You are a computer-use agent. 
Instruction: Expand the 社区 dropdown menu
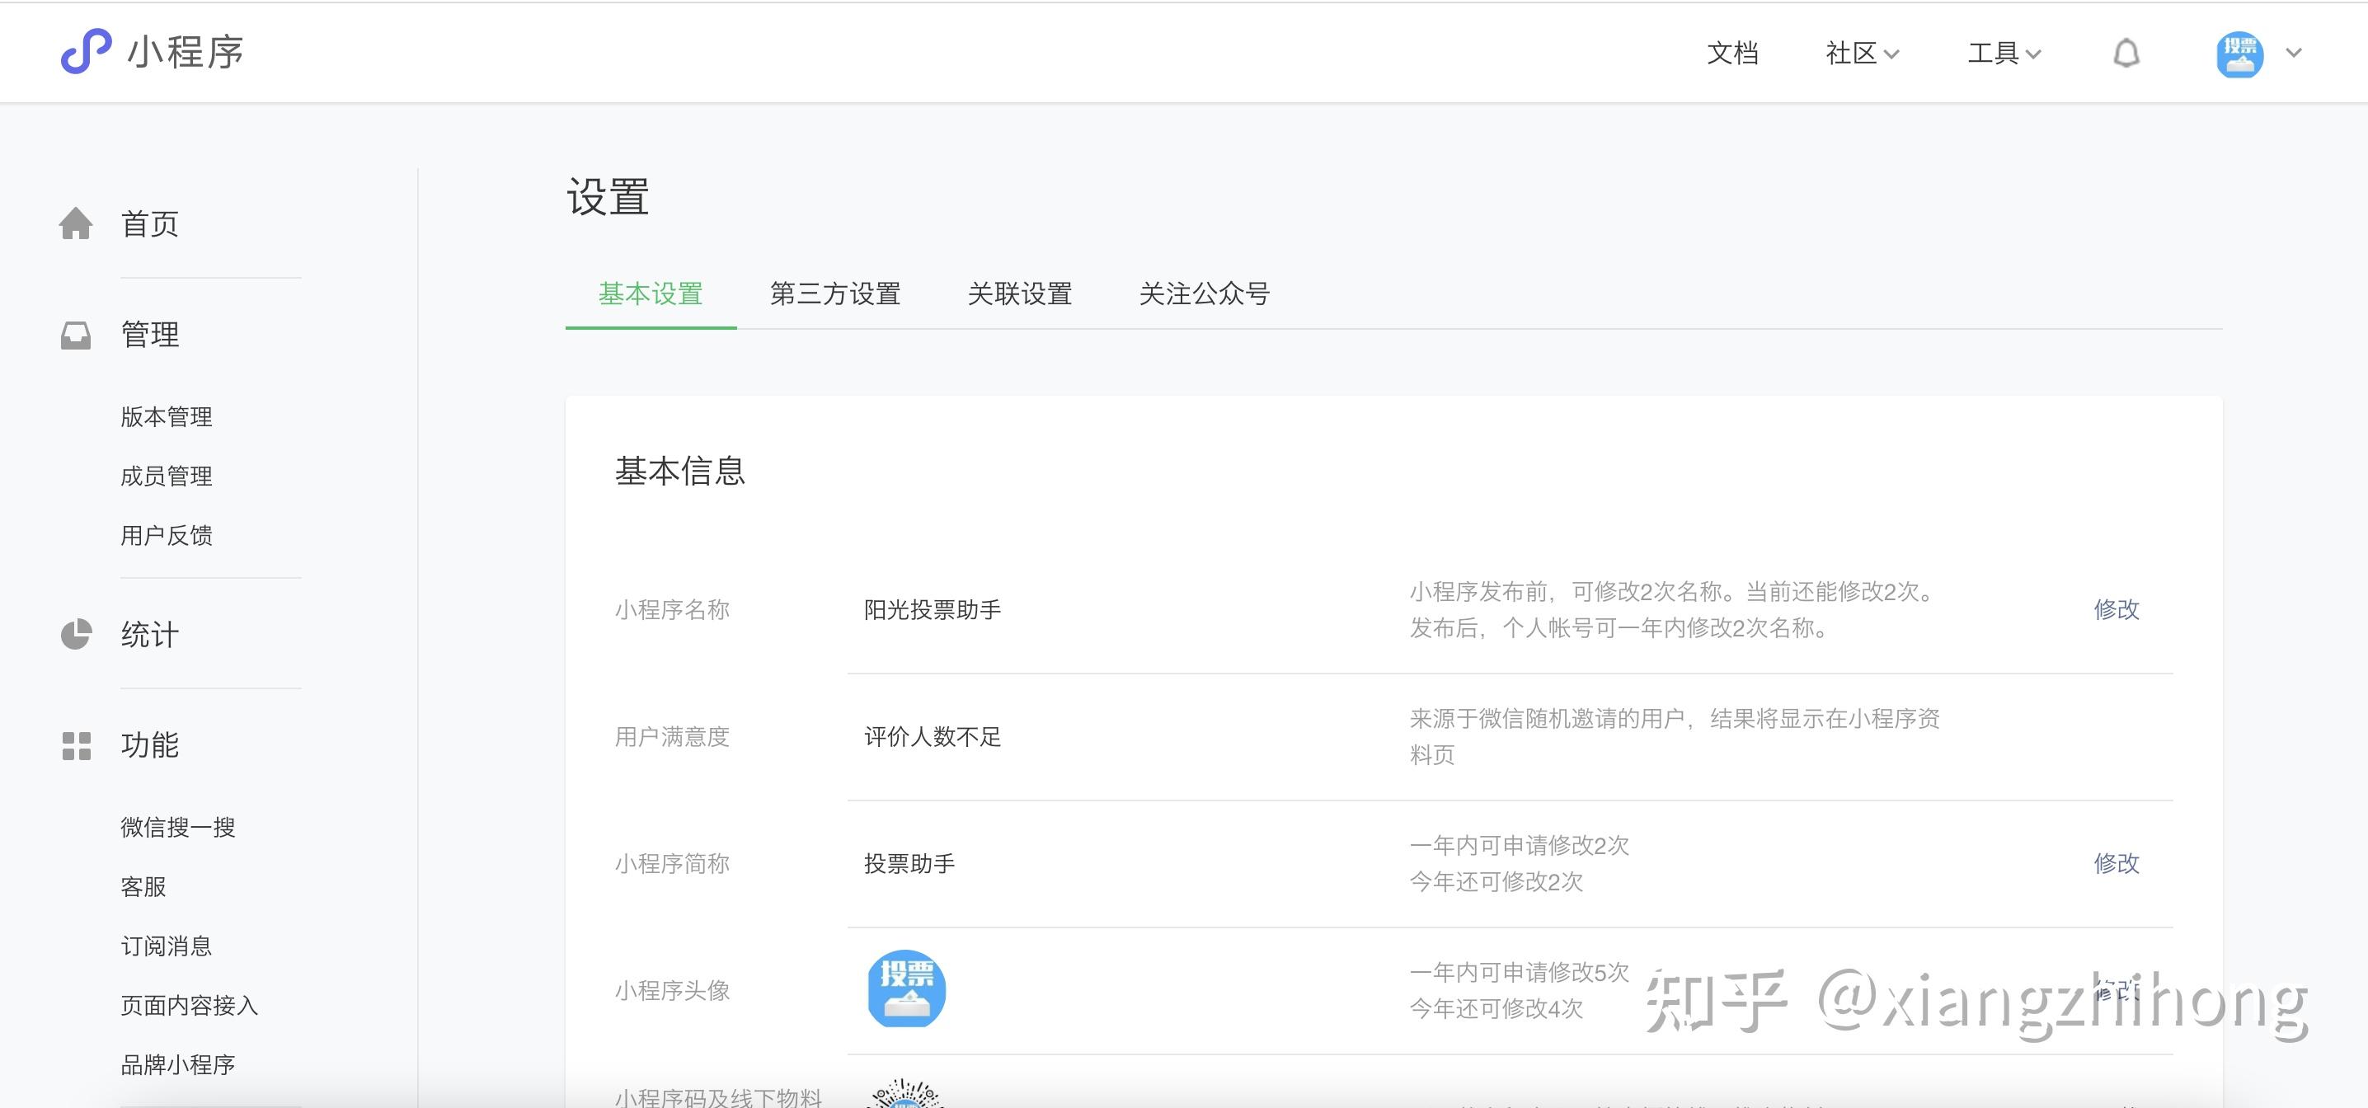[x=1862, y=54]
